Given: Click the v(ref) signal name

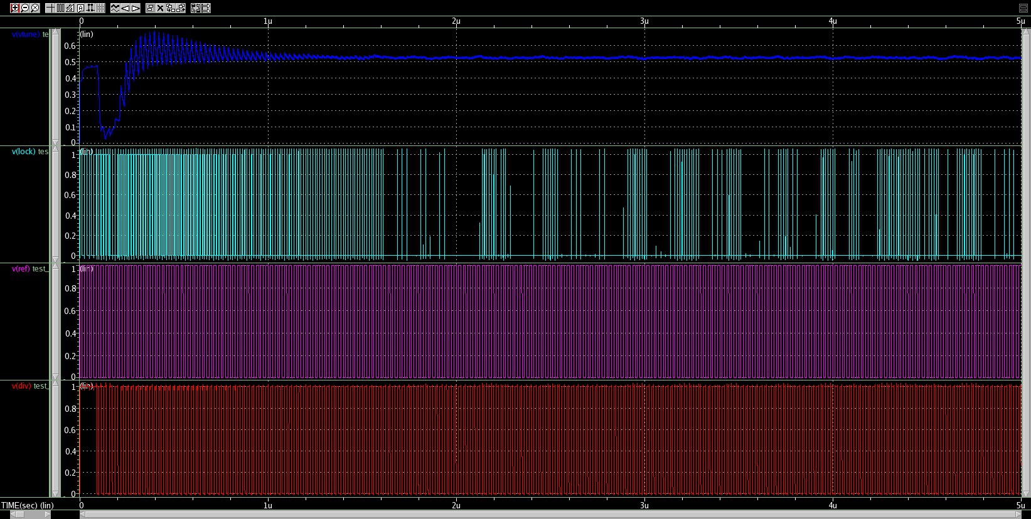Looking at the screenshot, I should (x=22, y=269).
